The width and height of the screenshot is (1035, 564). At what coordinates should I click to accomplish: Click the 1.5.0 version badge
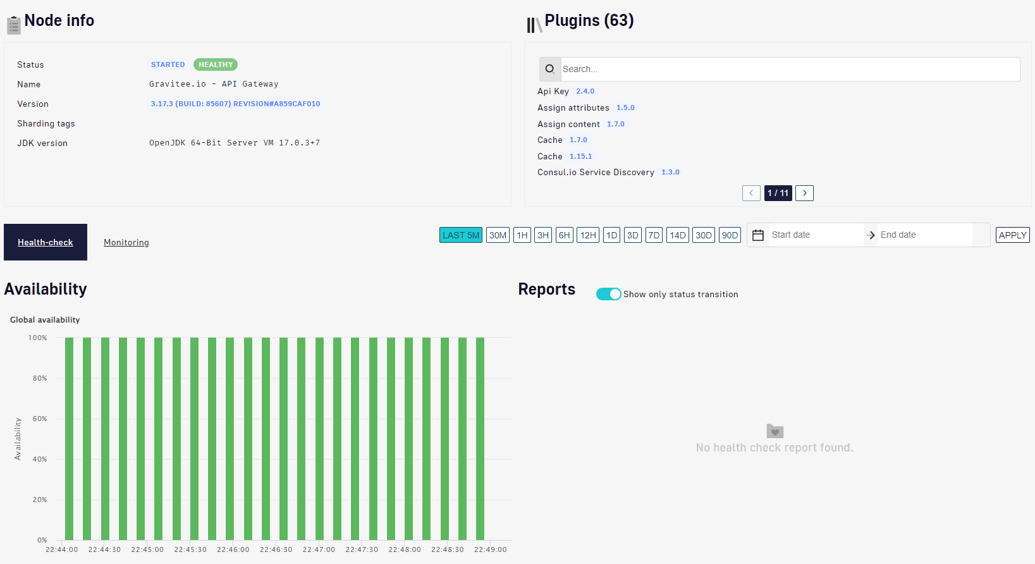click(625, 107)
